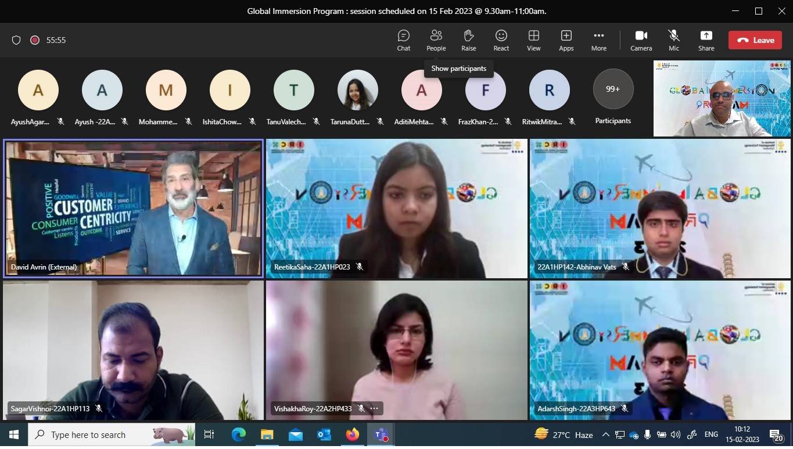Click muted mic icon beside RitwikMitra...
This screenshot has height=449, width=793.
572,121
